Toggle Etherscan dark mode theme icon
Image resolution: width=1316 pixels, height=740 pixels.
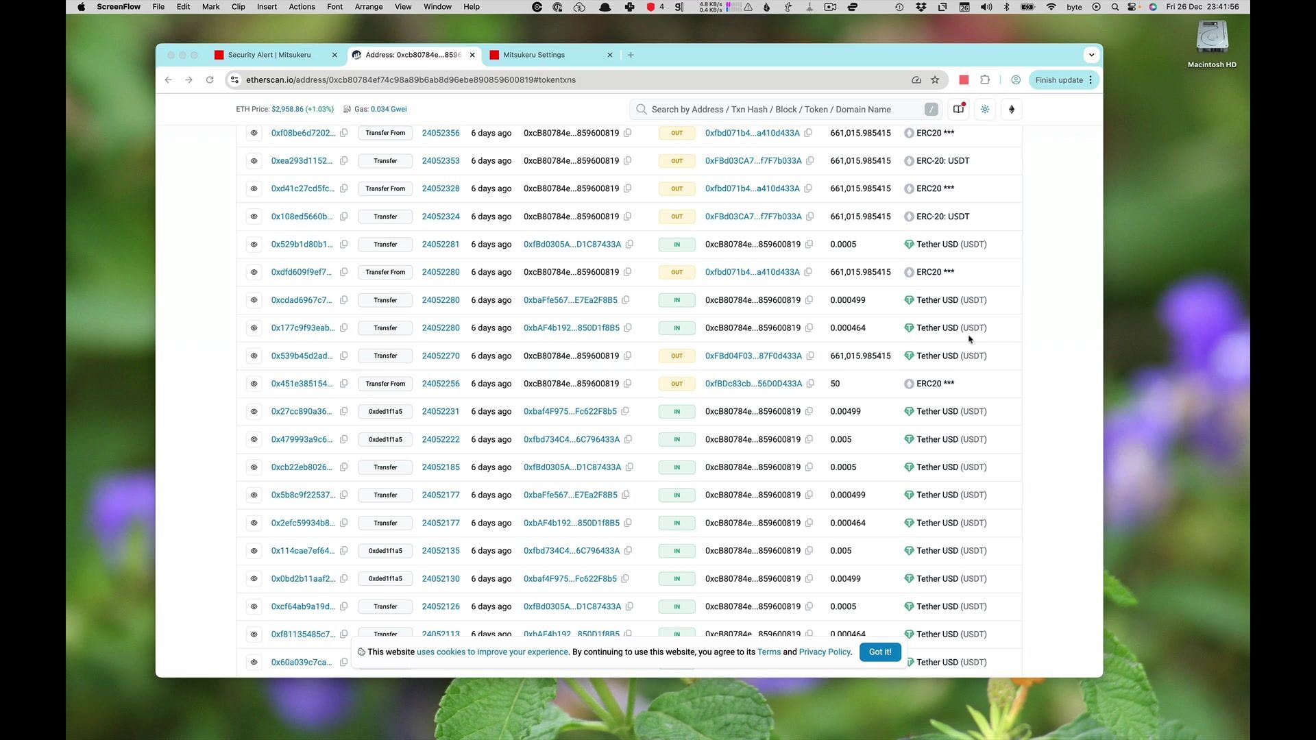pos(985,110)
